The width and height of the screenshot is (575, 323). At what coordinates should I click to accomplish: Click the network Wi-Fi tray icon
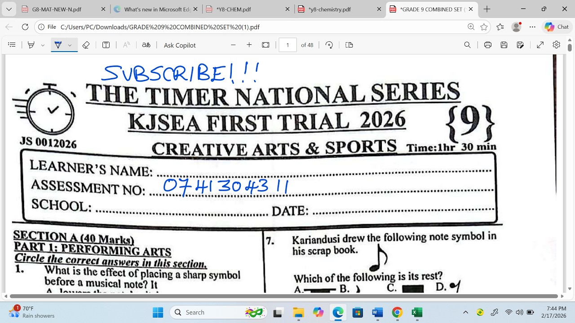coord(509,312)
